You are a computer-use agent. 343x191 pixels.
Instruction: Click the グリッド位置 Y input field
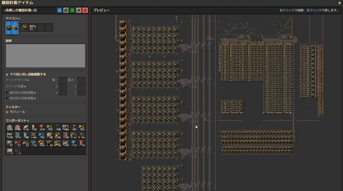[81, 86]
